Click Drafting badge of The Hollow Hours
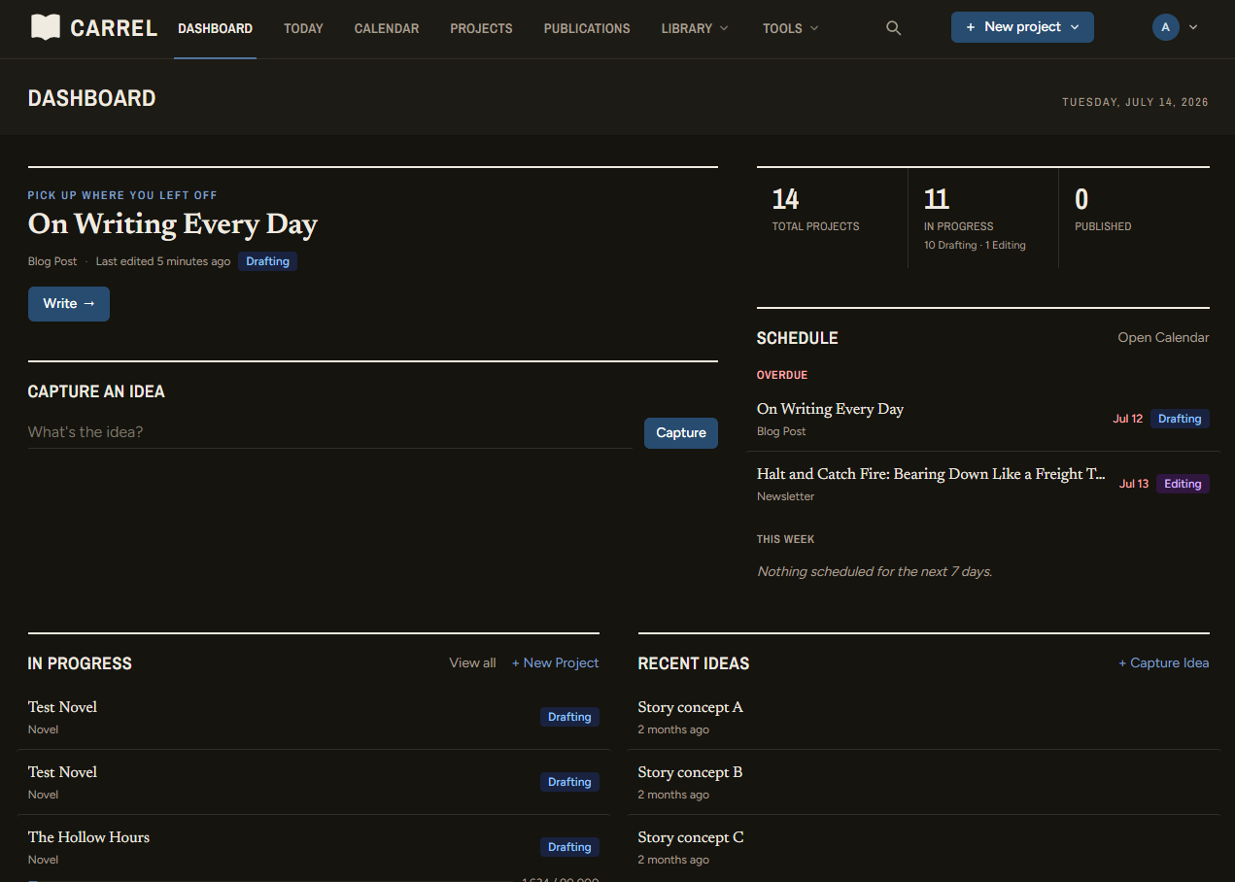1235x882 pixels. pyautogui.click(x=569, y=847)
